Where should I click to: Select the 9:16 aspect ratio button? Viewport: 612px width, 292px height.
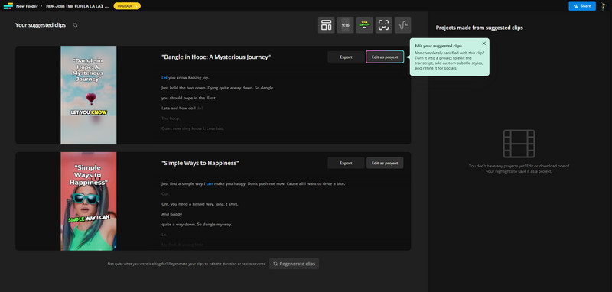point(345,25)
